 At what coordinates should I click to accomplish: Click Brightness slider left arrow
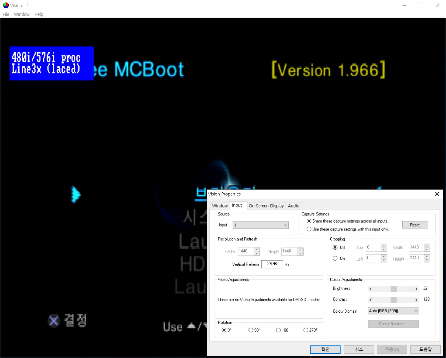(370, 289)
